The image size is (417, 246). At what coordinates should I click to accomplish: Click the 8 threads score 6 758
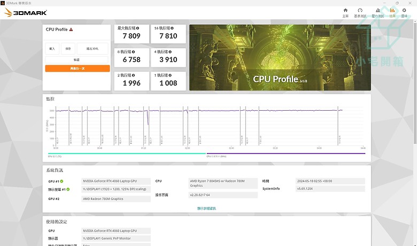click(132, 59)
